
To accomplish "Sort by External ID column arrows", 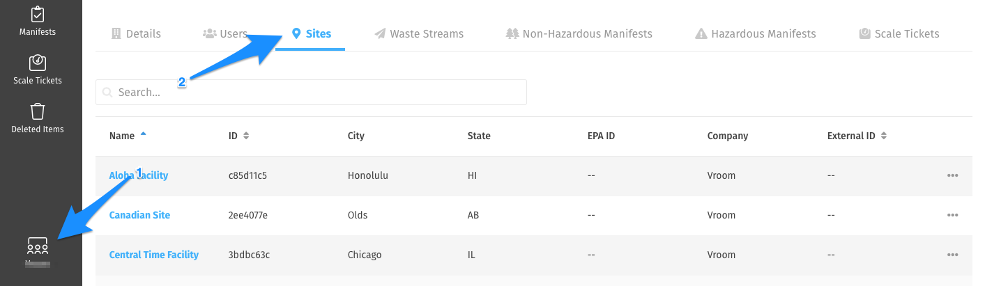I will [884, 136].
